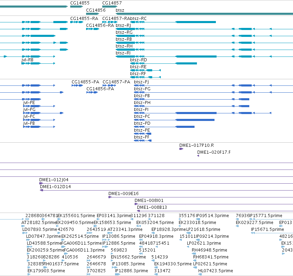Select BAC clone DME1-009E16
Image resolution: width=293 pixels, height=276 pixels.
point(124,194)
